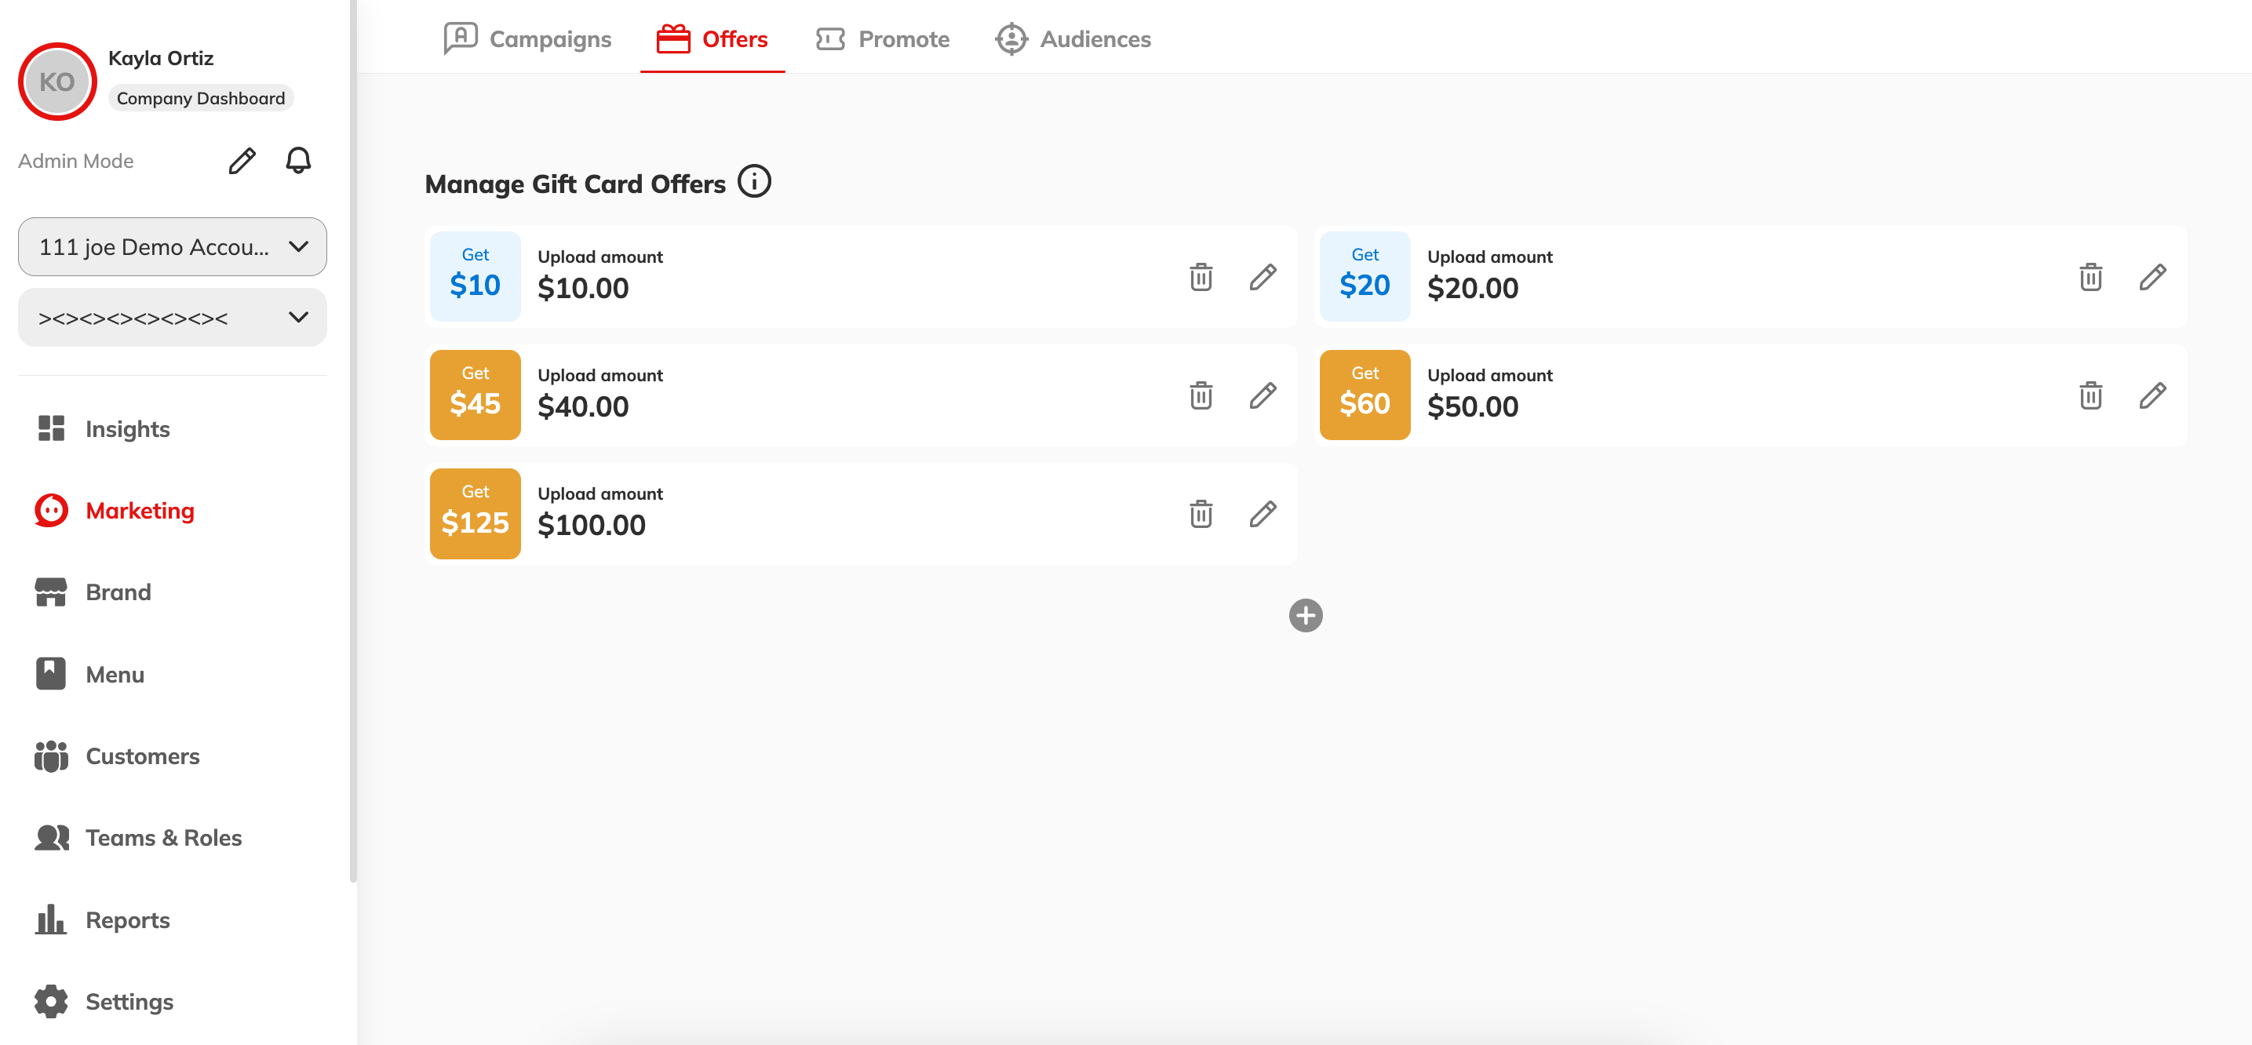Click the $100.00 upload amount
Viewport: 2252px width, 1045px height.
[x=592, y=525]
